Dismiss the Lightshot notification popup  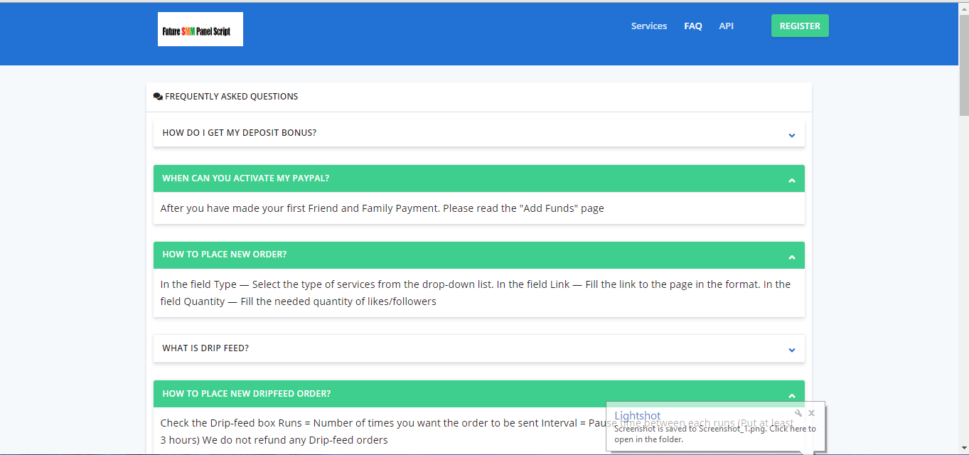click(811, 412)
